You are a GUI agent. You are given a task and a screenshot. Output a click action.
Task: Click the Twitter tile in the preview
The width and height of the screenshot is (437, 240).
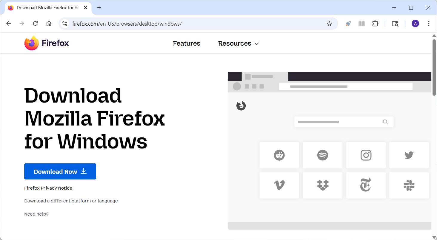pos(409,155)
